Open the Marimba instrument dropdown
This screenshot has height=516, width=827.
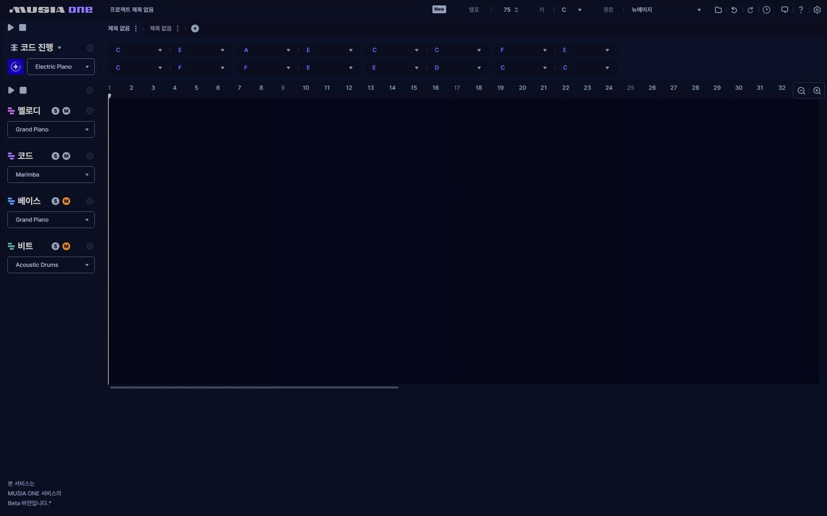(x=51, y=175)
